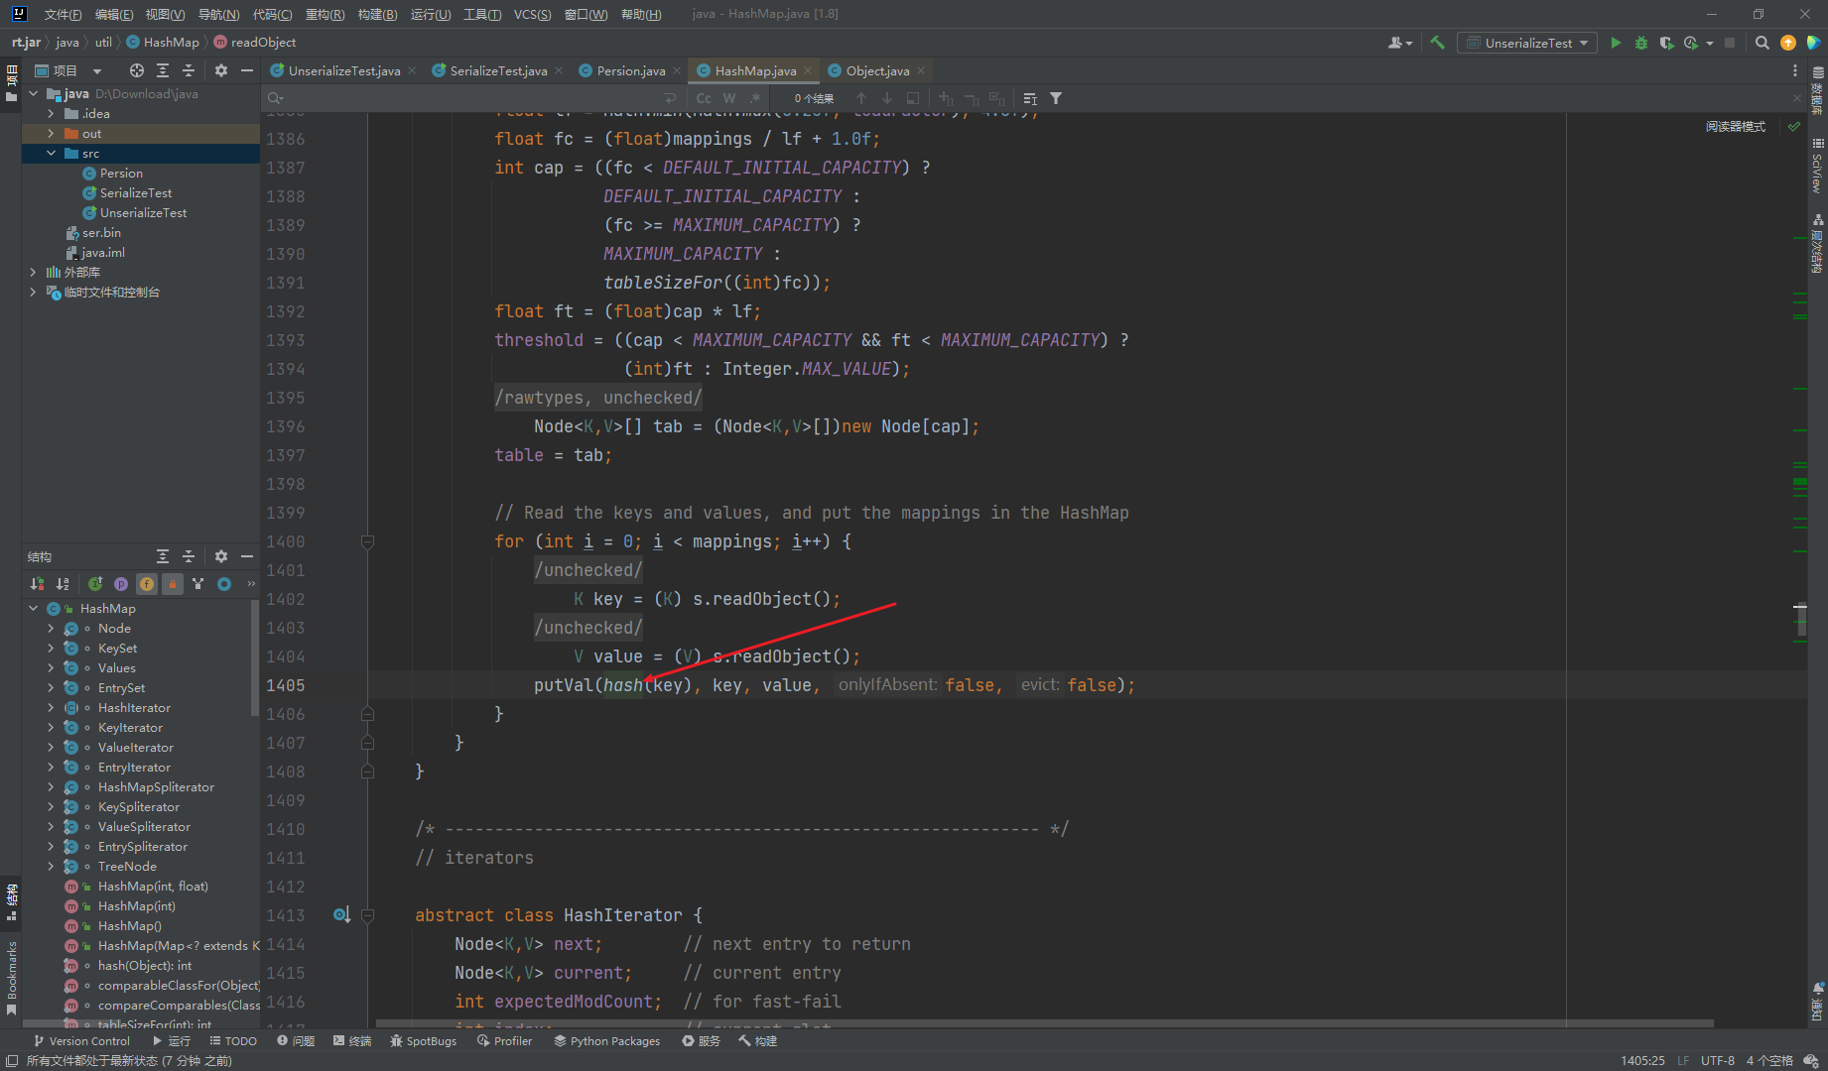Click the stop process square icon
This screenshot has height=1071, width=1828.
pyautogui.click(x=1730, y=43)
